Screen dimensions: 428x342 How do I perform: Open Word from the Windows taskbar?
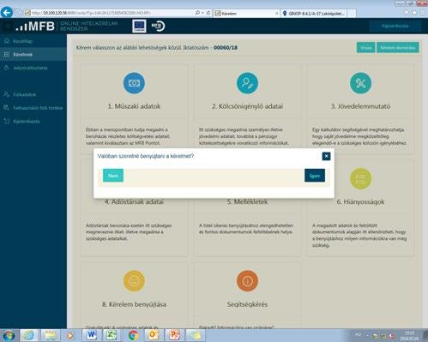pyautogui.click(x=92, y=335)
